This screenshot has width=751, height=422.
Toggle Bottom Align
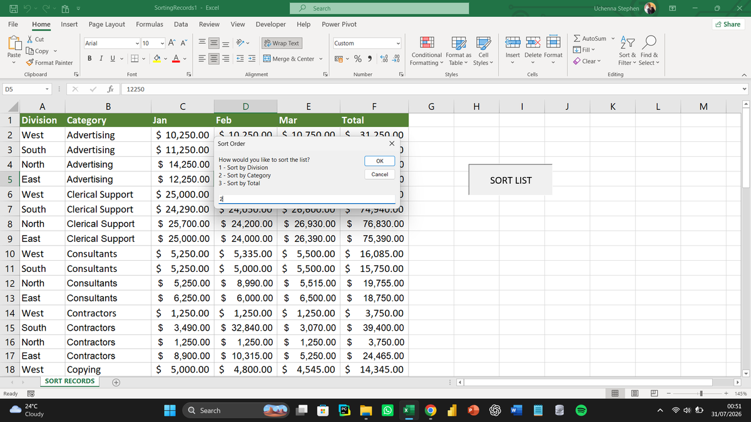click(x=226, y=43)
